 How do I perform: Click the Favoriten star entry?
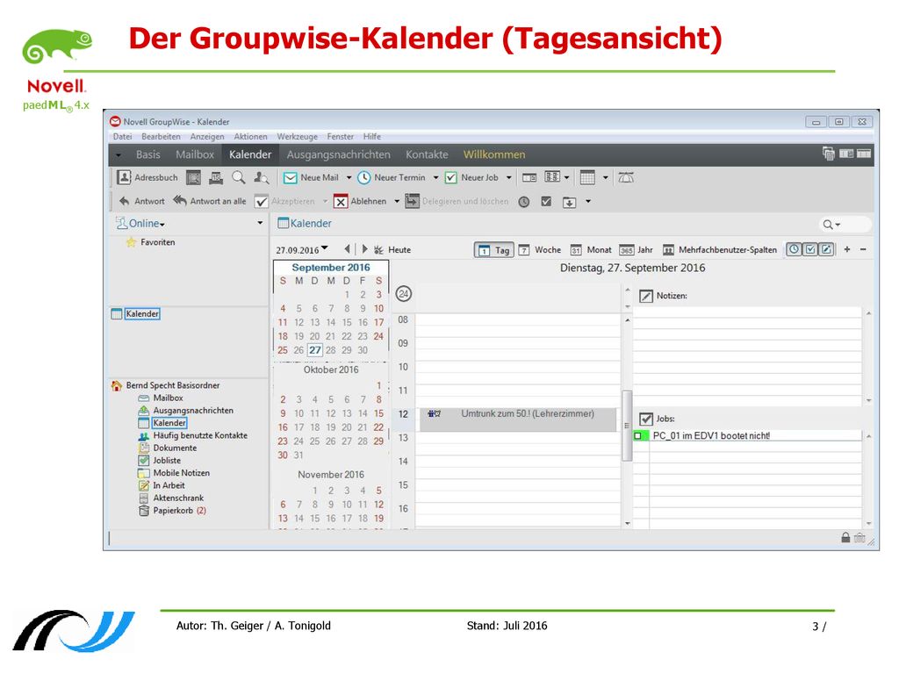point(151,242)
